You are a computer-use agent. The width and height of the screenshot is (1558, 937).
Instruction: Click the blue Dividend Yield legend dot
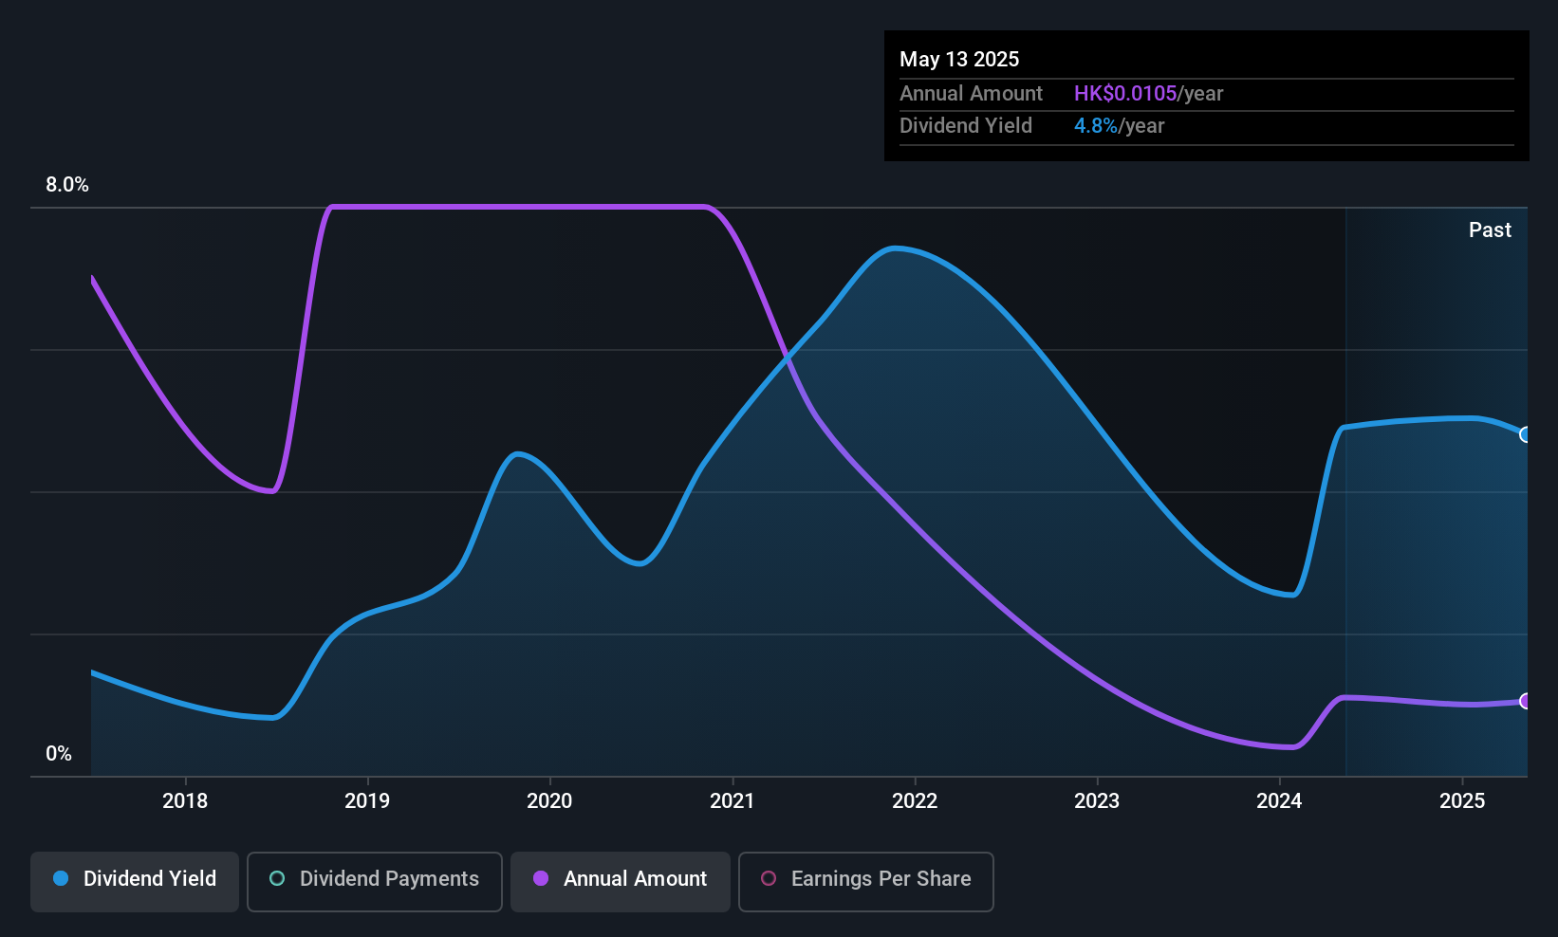[61, 879]
